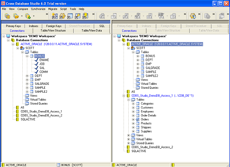
Task: Open the Script menu
Action: pos(63,9)
